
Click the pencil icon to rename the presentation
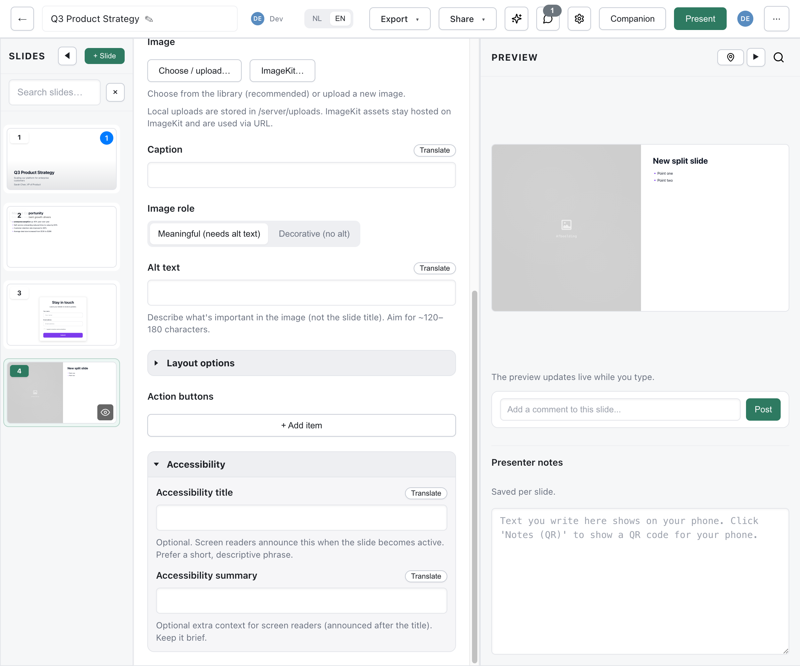[x=149, y=19]
